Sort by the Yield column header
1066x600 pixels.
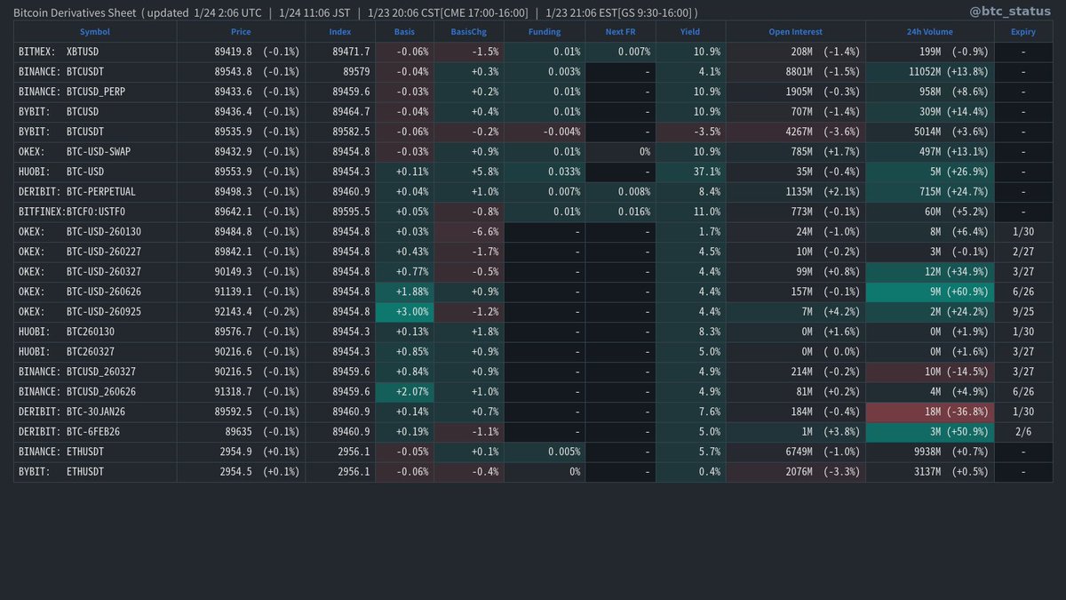pyautogui.click(x=690, y=31)
